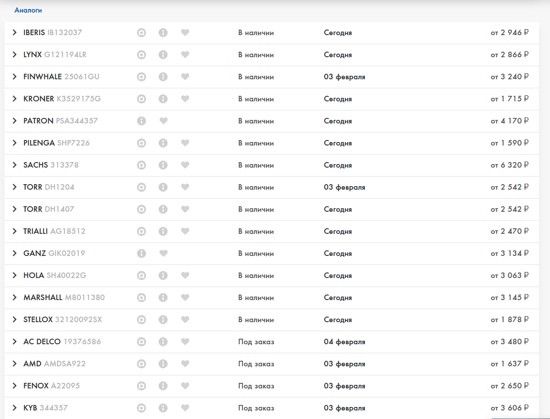The height and width of the screenshot is (419, 550).
Task: Add FINWHALE 25061GU to favorites
Action: (185, 76)
